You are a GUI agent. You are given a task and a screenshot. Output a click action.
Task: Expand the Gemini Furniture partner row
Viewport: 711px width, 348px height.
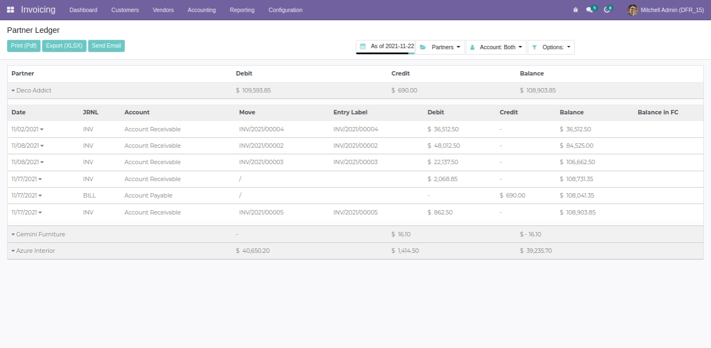pos(38,234)
